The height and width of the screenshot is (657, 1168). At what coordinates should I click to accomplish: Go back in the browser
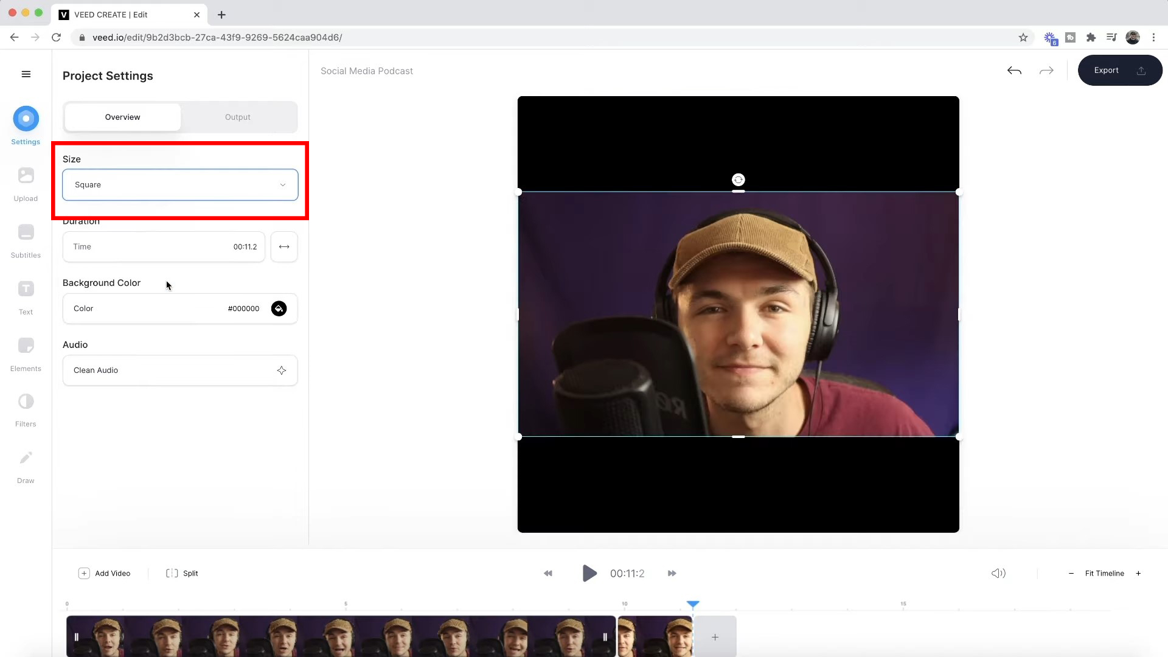tap(15, 38)
